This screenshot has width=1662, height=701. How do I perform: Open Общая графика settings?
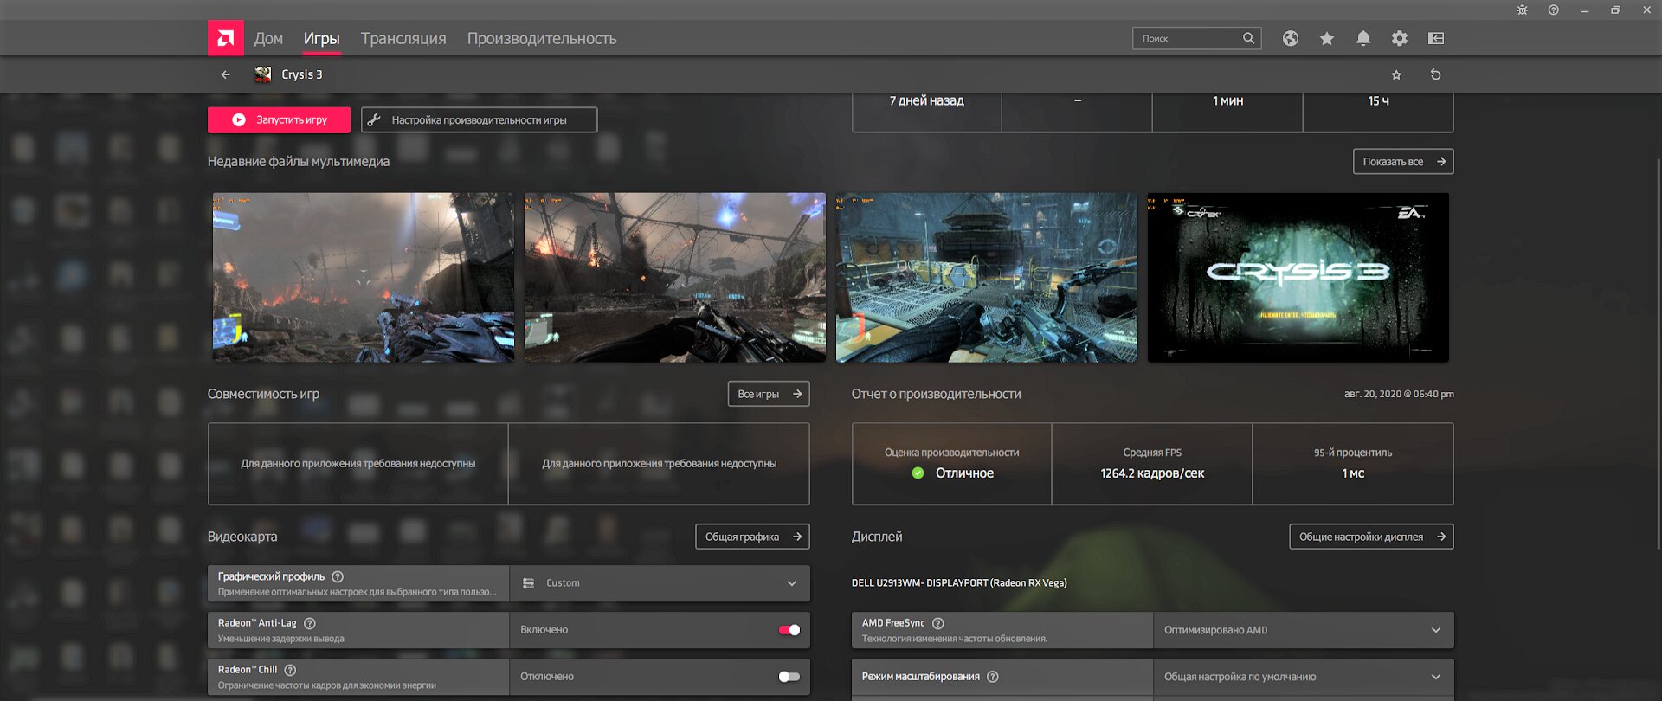point(752,537)
